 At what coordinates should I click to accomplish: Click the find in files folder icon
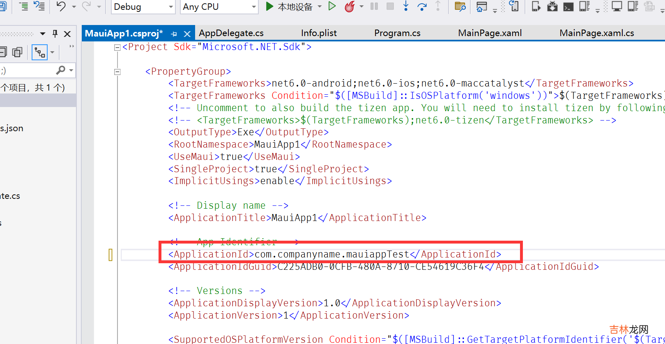(460, 7)
